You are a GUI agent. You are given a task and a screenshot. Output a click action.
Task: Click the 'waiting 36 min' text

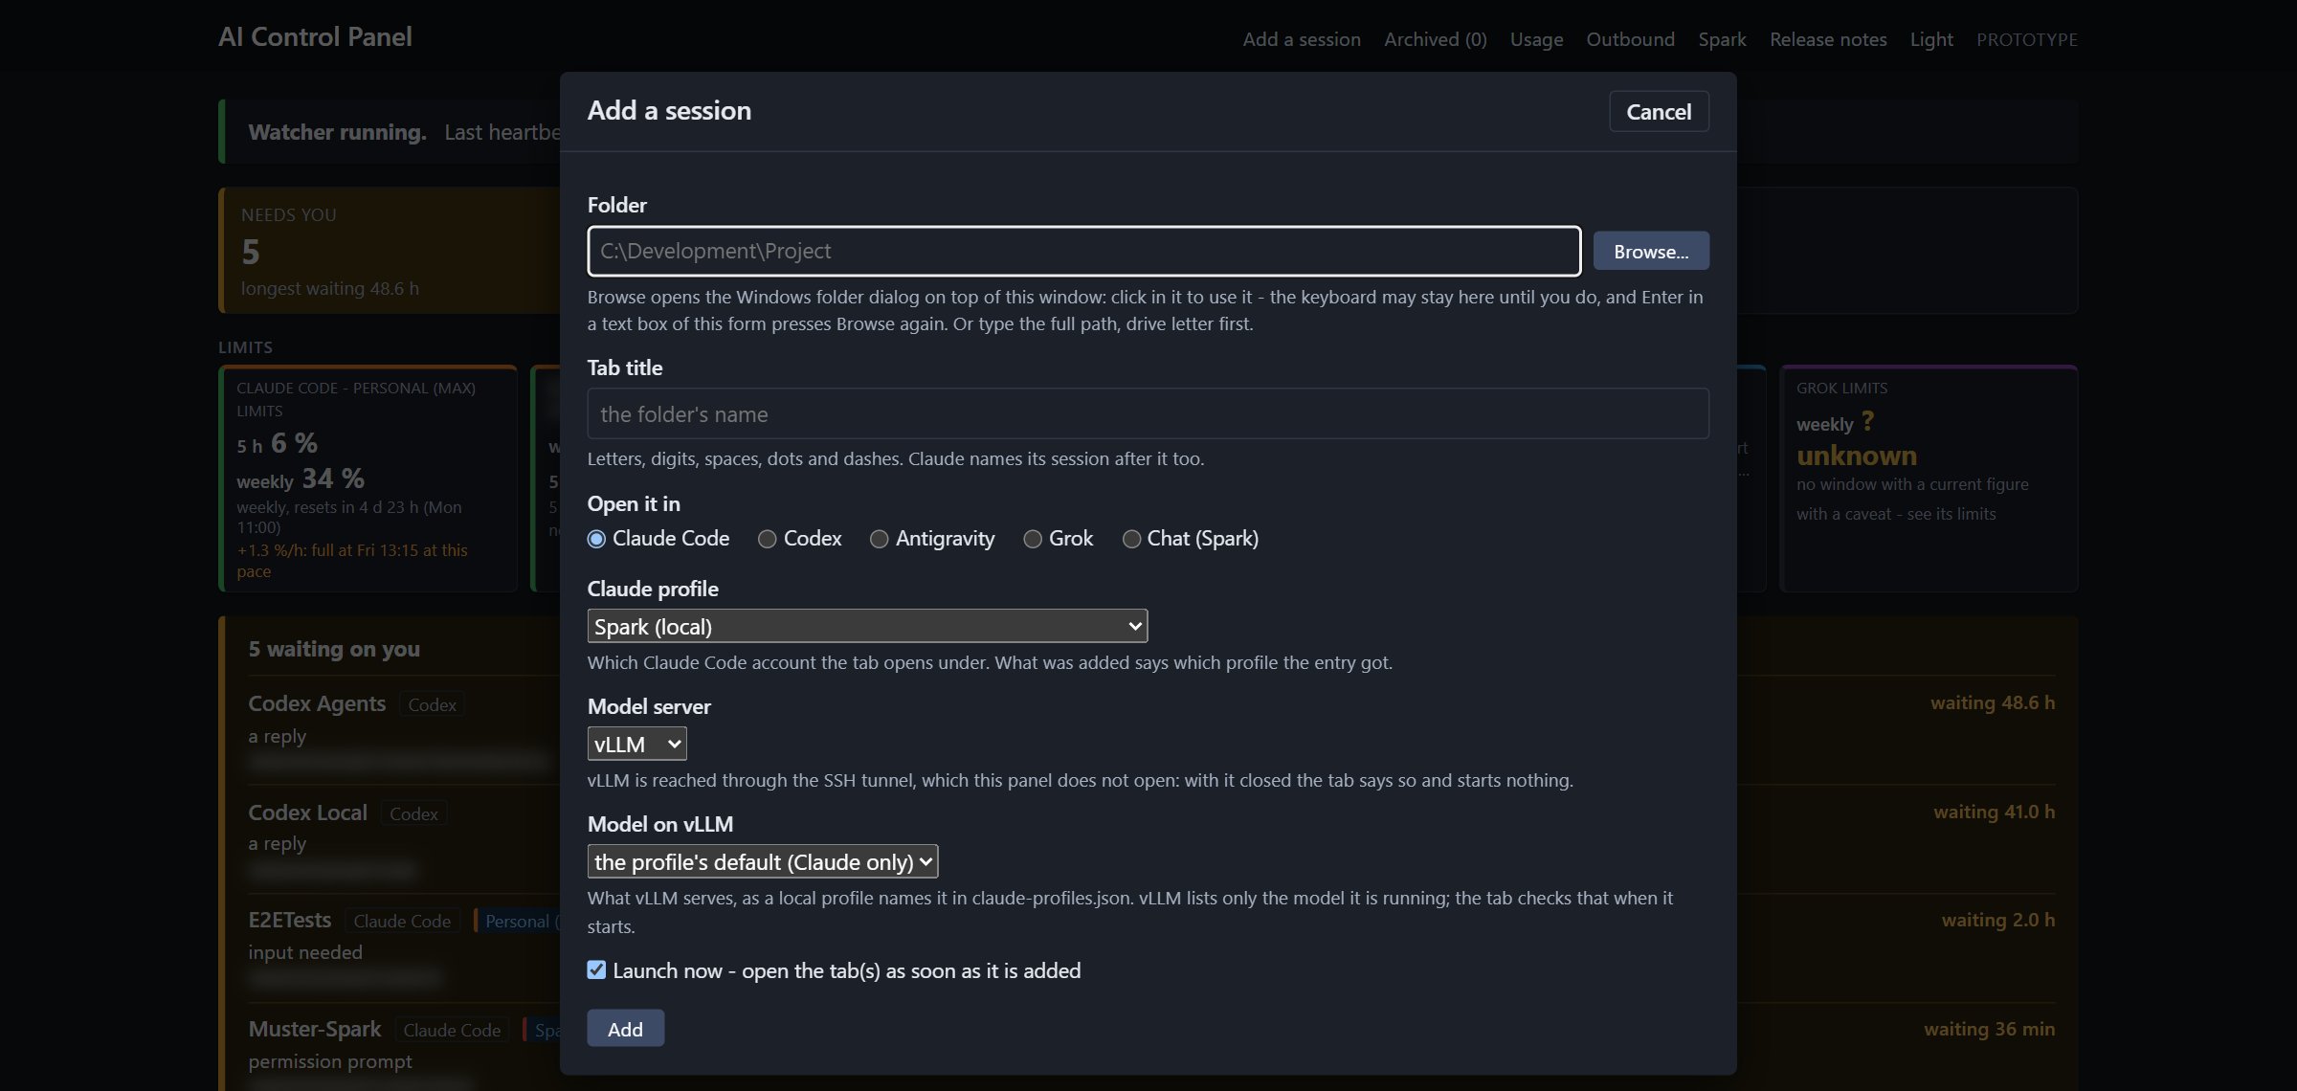[1990, 1029]
